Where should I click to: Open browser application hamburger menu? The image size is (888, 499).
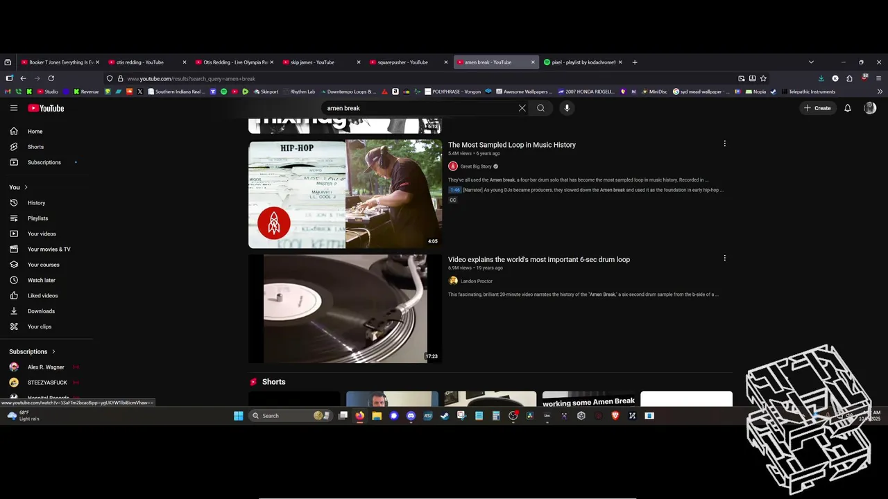(x=878, y=78)
